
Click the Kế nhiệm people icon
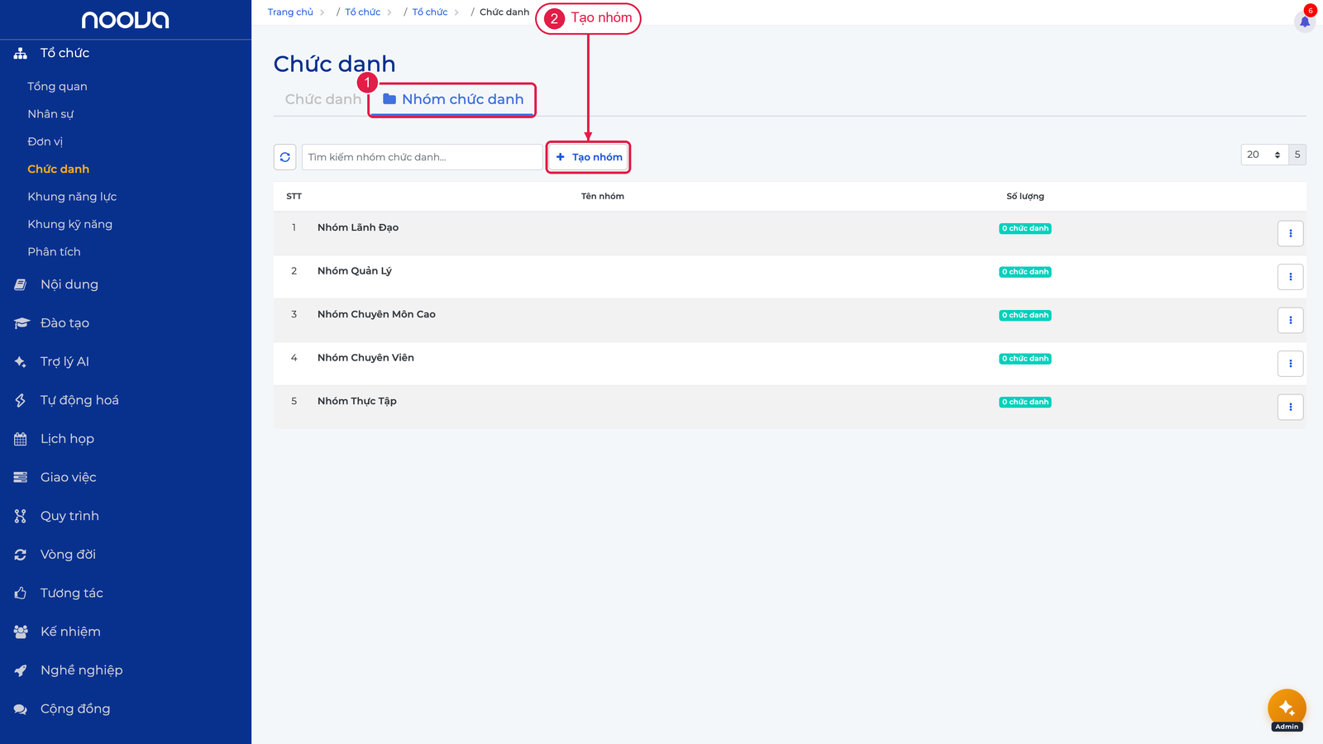pos(21,632)
